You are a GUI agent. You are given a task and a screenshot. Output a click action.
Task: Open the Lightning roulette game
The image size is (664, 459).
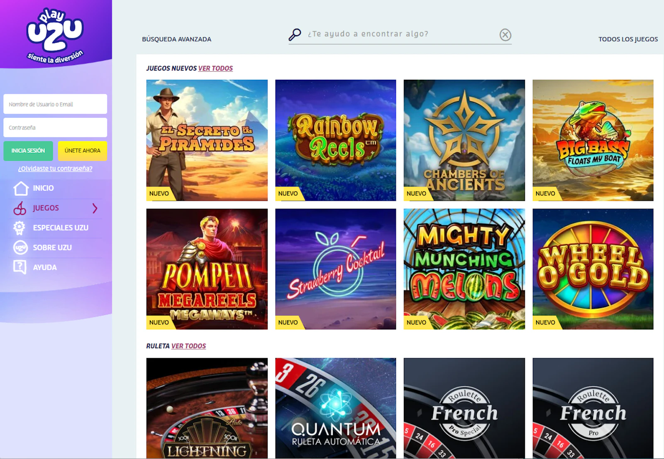pyautogui.click(x=207, y=408)
